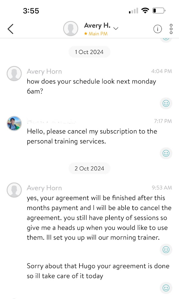React to the 'morning trainer' message

(x=166, y=250)
